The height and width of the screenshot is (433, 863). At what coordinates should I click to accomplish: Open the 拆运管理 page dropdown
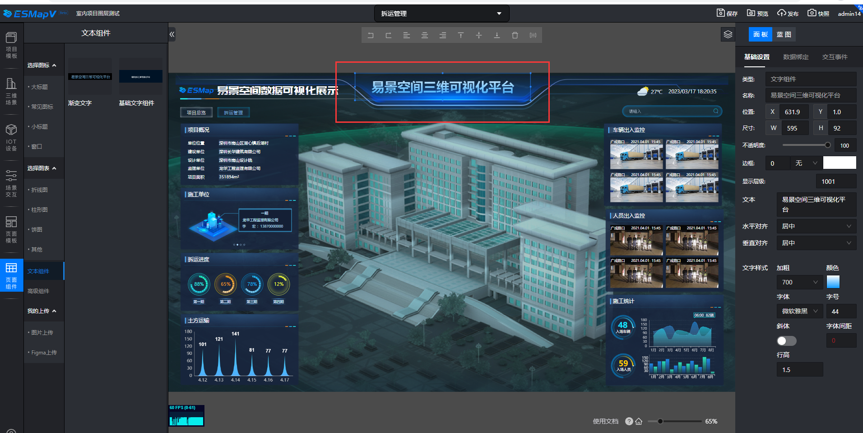coord(441,14)
